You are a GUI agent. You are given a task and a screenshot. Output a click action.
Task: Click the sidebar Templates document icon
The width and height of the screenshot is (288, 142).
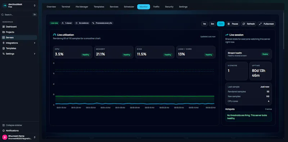tap(4, 48)
